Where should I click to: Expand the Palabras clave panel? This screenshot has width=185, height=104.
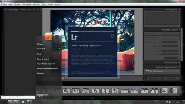pos(179,63)
